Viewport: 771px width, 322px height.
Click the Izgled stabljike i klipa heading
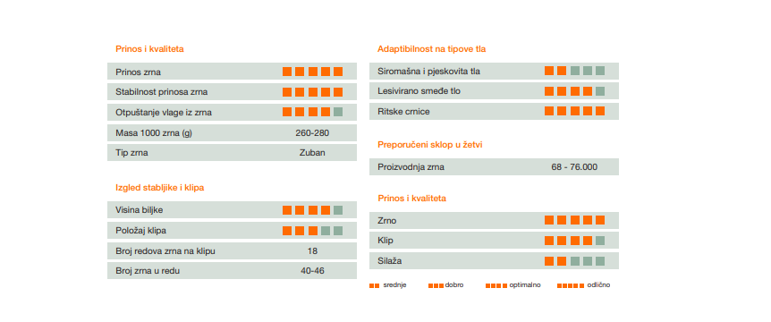160,188
